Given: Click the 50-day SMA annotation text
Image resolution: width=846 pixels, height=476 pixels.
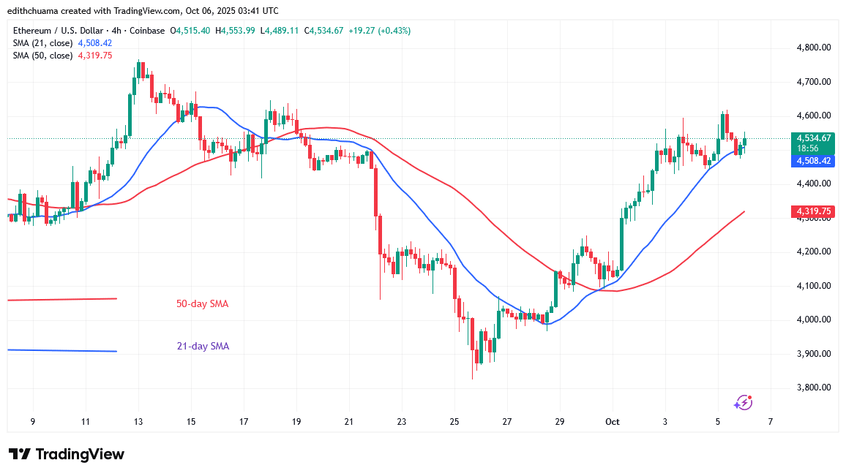Looking at the screenshot, I should [202, 303].
